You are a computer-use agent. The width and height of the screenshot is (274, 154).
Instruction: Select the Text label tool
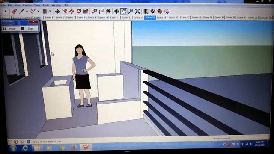(101, 12)
